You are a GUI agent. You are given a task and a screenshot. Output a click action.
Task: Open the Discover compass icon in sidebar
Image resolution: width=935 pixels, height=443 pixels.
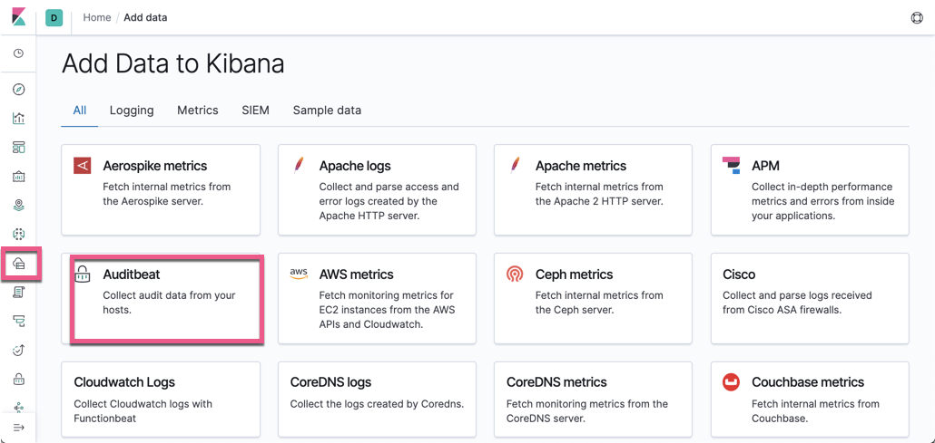[x=18, y=90]
